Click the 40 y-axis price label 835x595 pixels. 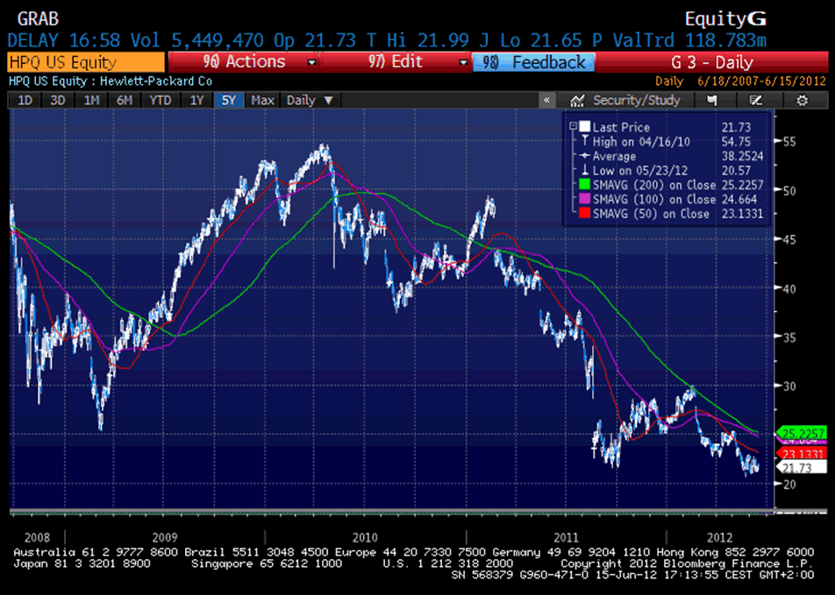[789, 288]
